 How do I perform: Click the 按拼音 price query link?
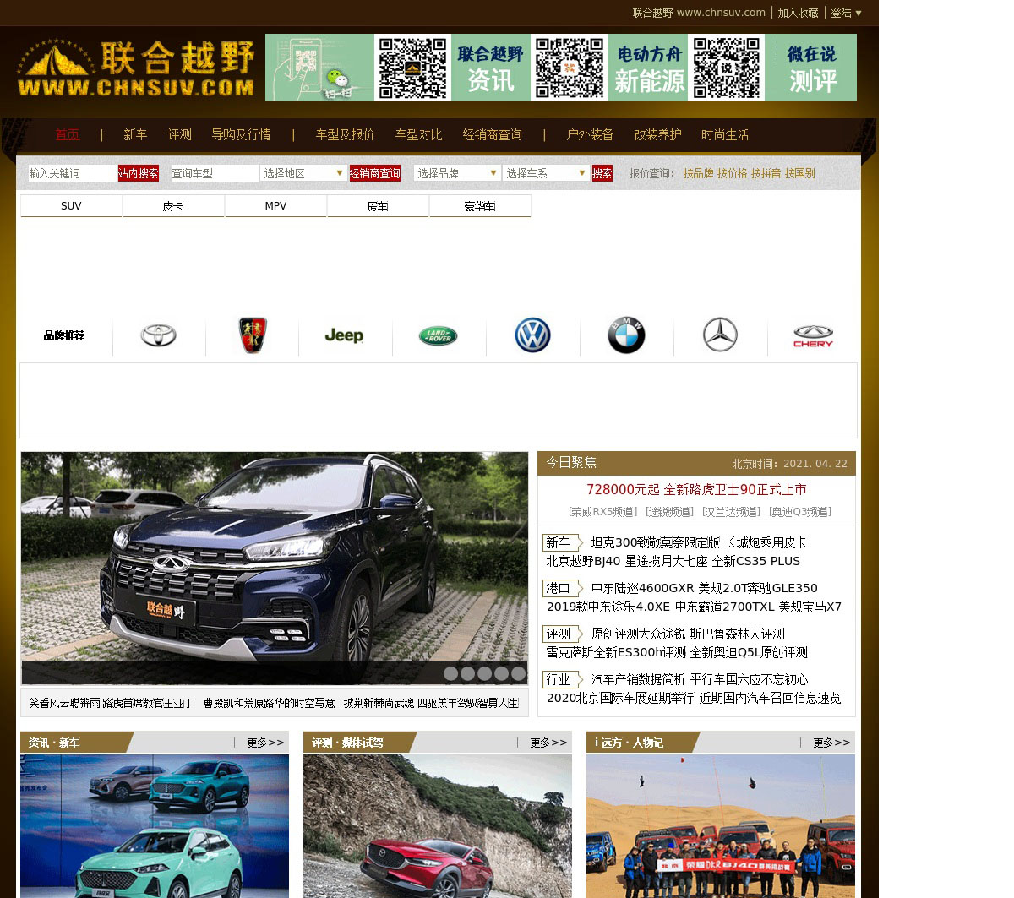coord(766,173)
